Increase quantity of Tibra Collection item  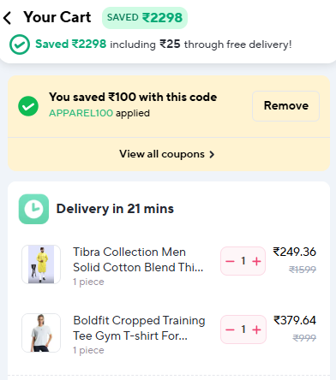pos(256,261)
